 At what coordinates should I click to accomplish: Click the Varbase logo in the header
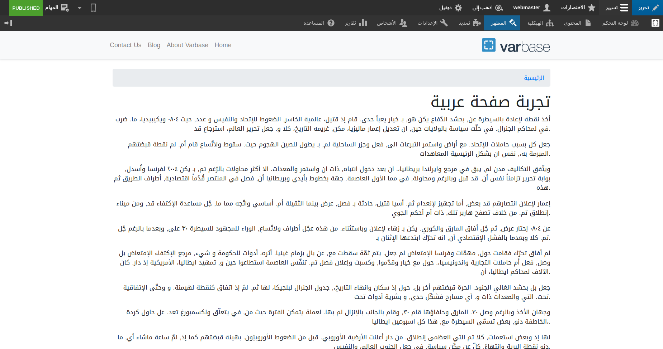(x=515, y=45)
